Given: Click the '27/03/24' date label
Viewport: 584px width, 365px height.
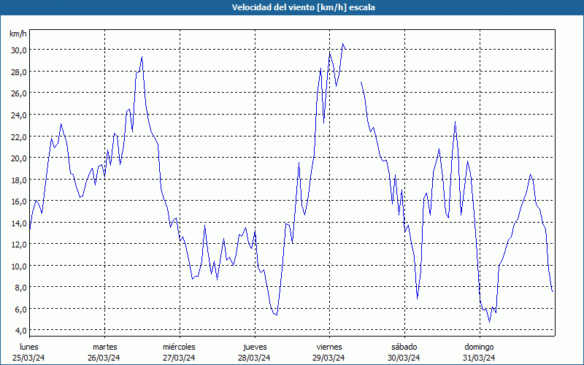Looking at the screenshot, I should 179,358.
